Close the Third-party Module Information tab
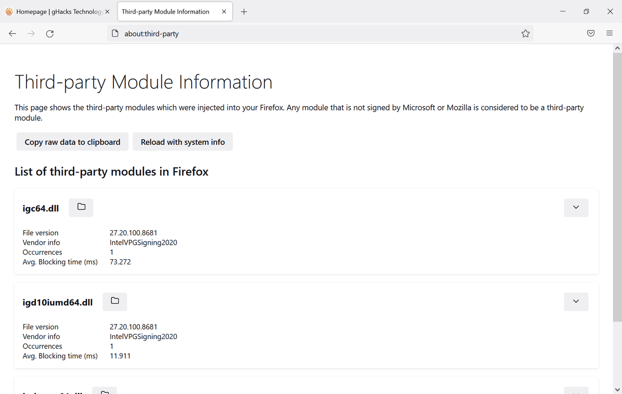622x394 pixels. tap(224, 11)
